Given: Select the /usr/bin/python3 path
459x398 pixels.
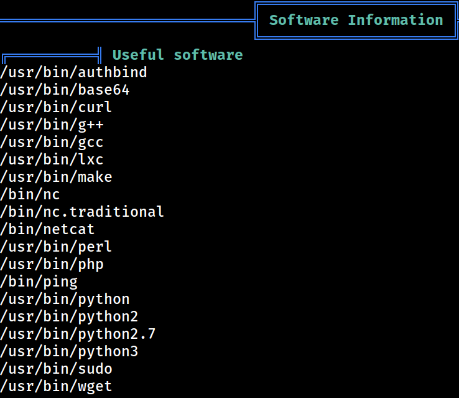Looking at the screenshot, I should tap(69, 352).
